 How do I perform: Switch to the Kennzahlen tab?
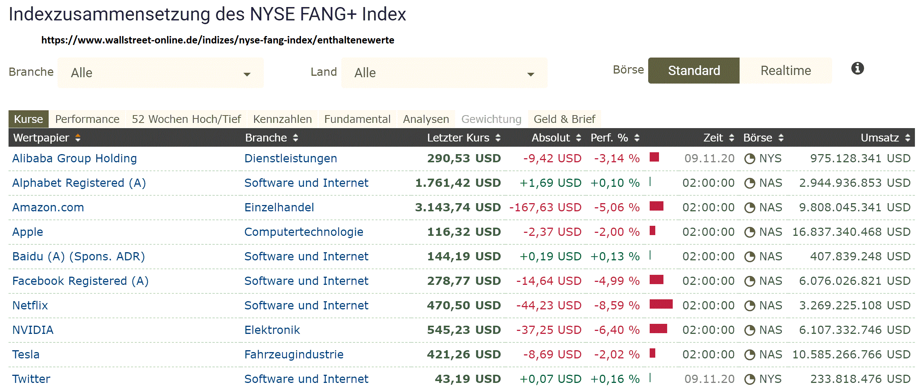tap(282, 119)
